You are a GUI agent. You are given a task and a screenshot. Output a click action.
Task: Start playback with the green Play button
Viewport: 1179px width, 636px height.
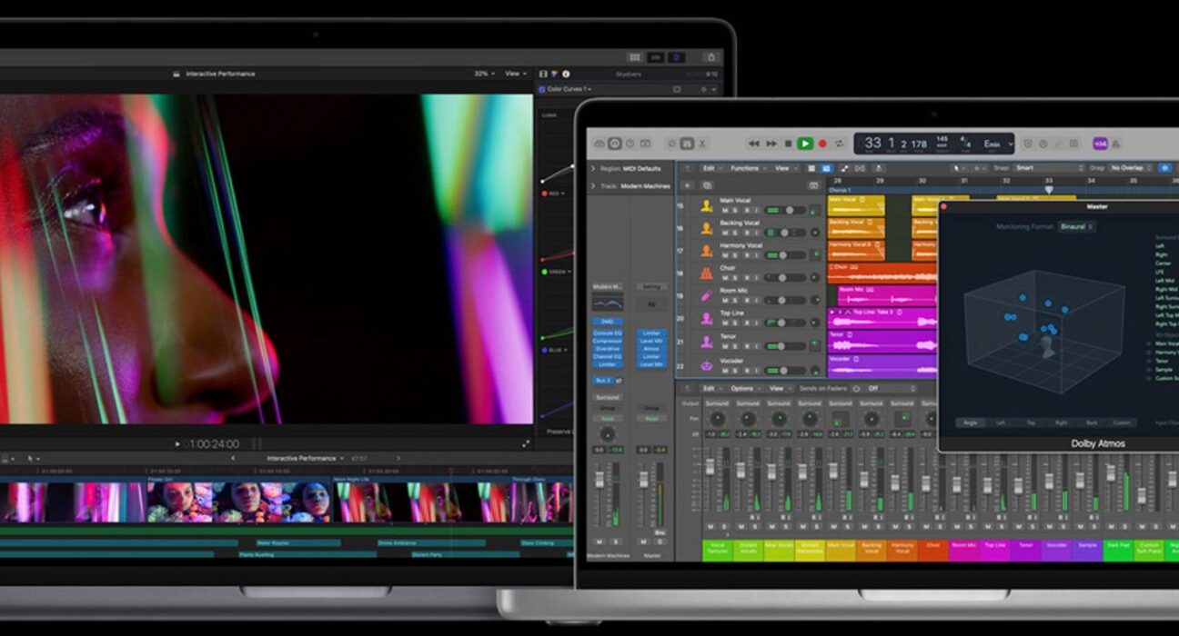click(805, 144)
